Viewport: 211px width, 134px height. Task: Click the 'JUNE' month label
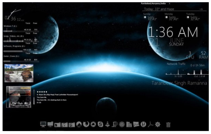pyautogui.click(x=177, y=40)
